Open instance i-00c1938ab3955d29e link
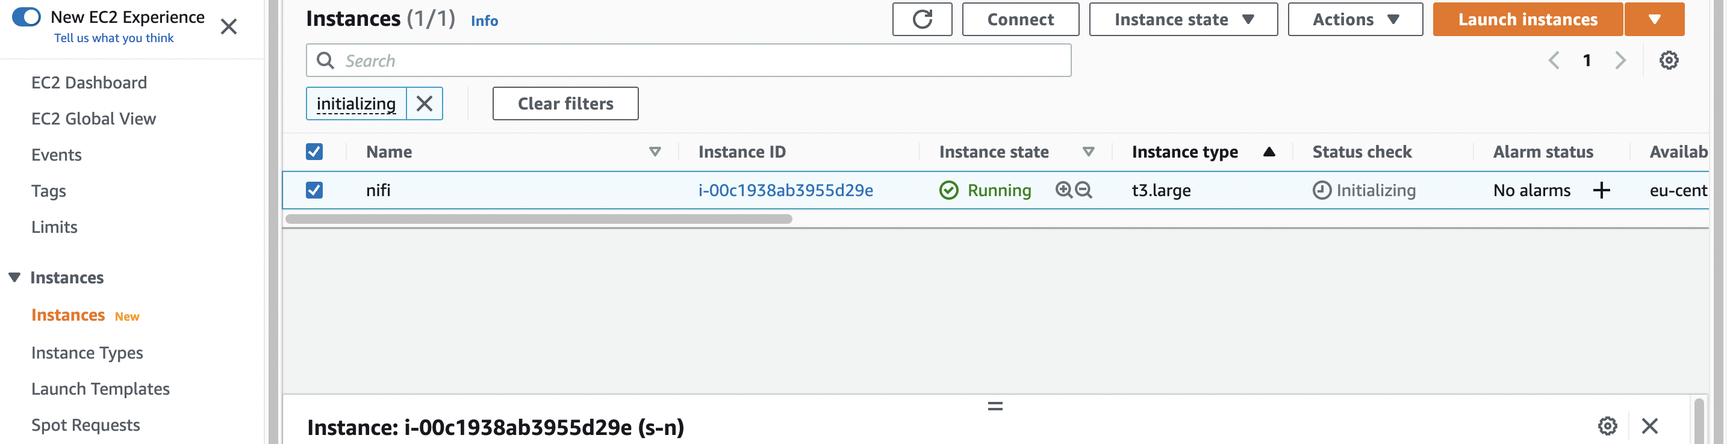The image size is (1727, 444). (x=785, y=190)
